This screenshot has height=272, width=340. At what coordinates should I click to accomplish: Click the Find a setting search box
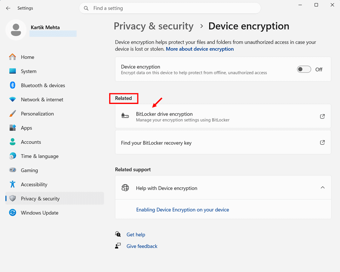(x=170, y=8)
